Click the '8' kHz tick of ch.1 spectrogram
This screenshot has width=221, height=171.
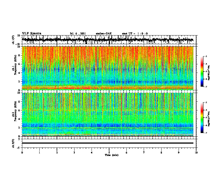(19, 55)
